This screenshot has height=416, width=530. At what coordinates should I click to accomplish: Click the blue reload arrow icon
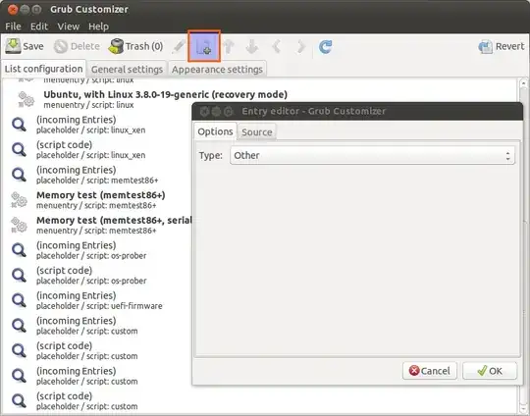coord(325,47)
